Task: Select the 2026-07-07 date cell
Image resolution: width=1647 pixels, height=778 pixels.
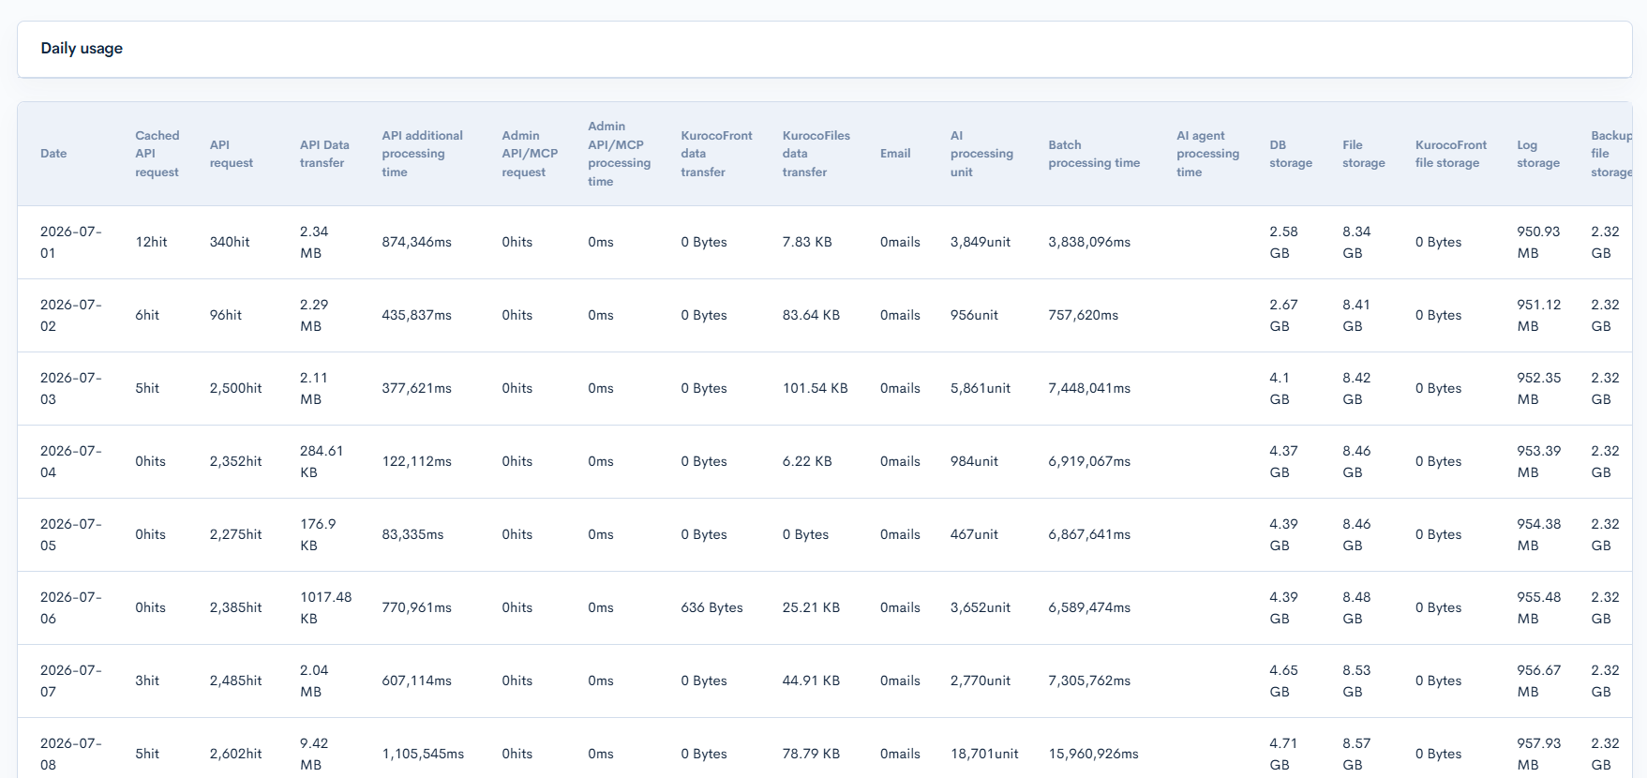Action: click(70, 681)
